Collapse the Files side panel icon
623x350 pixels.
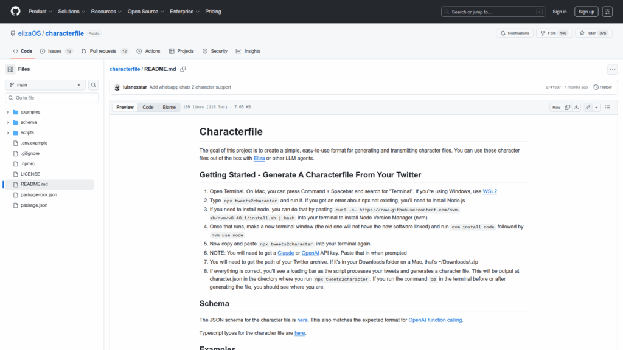(10, 69)
